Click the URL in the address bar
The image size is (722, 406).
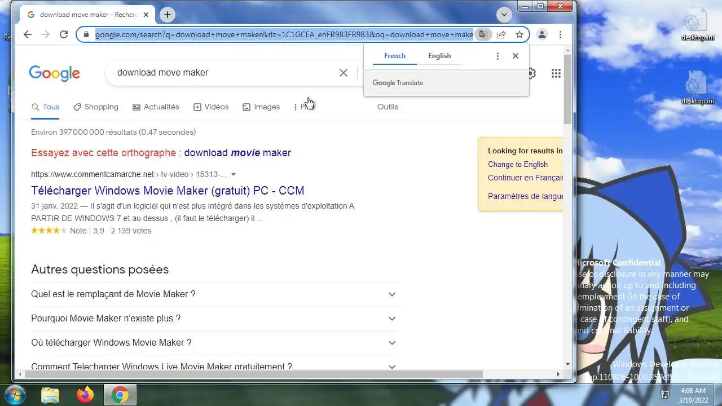click(284, 34)
